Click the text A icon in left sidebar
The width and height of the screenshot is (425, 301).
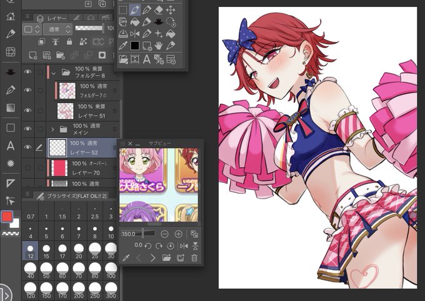(x=11, y=146)
